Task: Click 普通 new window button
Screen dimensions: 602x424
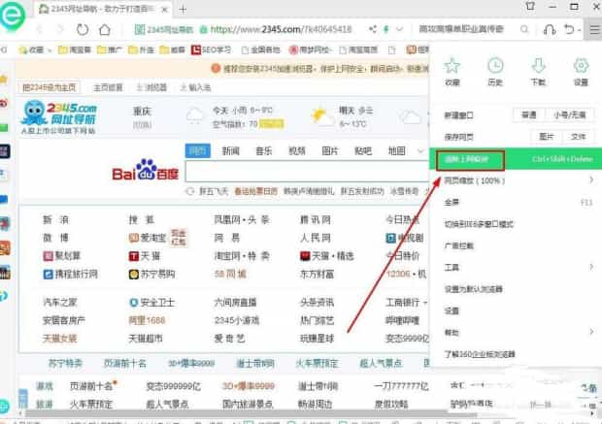Action: point(529,114)
